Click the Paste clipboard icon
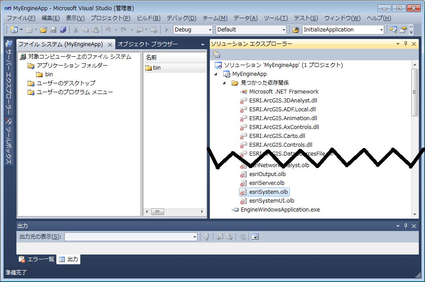Image resolution: width=425 pixels, height=282 pixels. click(95, 30)
